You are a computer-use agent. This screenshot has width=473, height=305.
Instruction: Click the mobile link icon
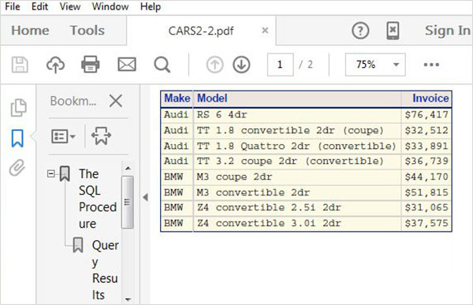pyautogui.click(x=393, y=31)
